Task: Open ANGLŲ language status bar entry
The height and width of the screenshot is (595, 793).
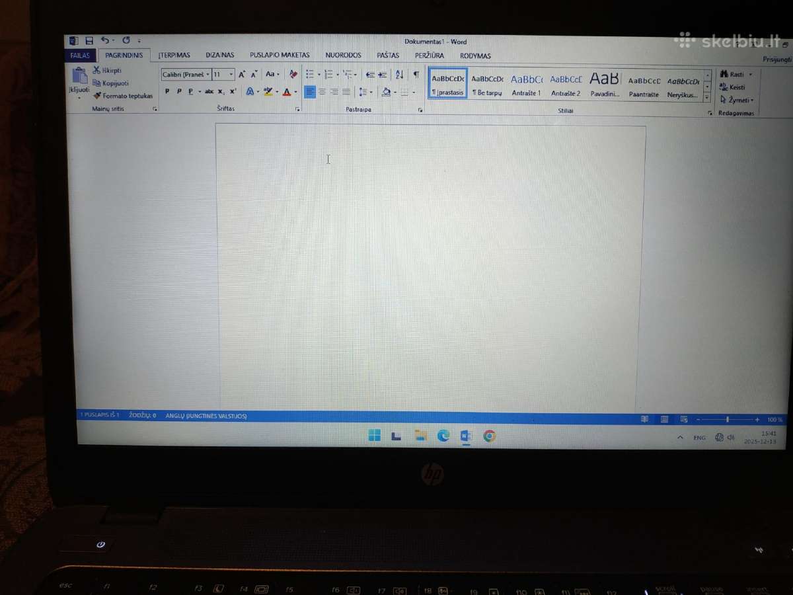Action: click(x=206, y=416)
